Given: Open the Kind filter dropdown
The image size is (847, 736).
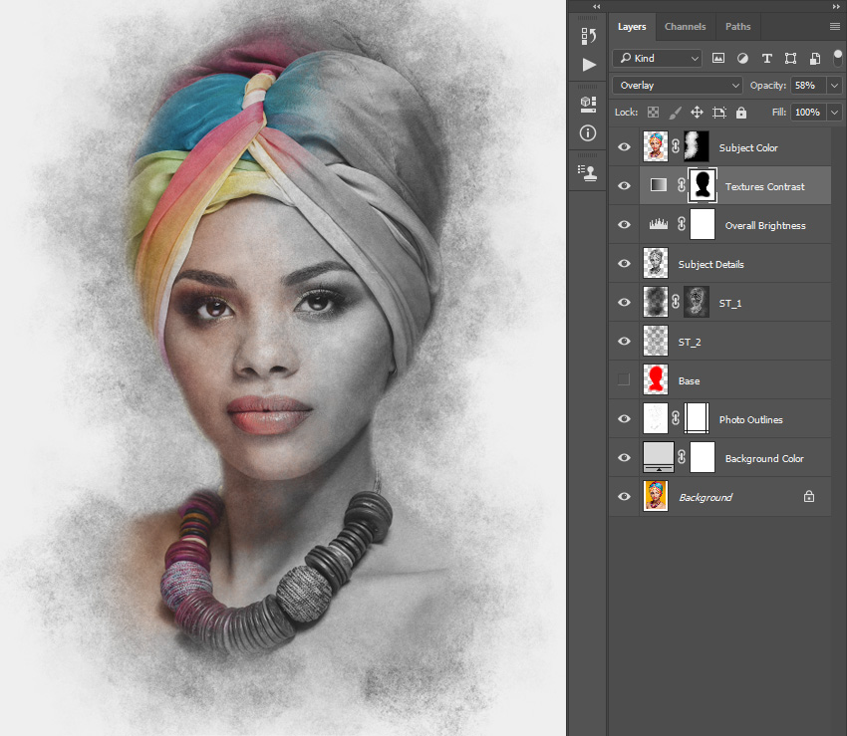Looking at the screenshot, I should 657,59.
